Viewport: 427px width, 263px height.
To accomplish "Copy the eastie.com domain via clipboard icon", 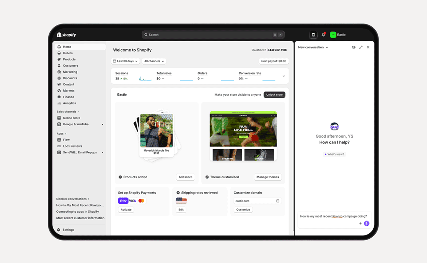I will pos(278,201).
